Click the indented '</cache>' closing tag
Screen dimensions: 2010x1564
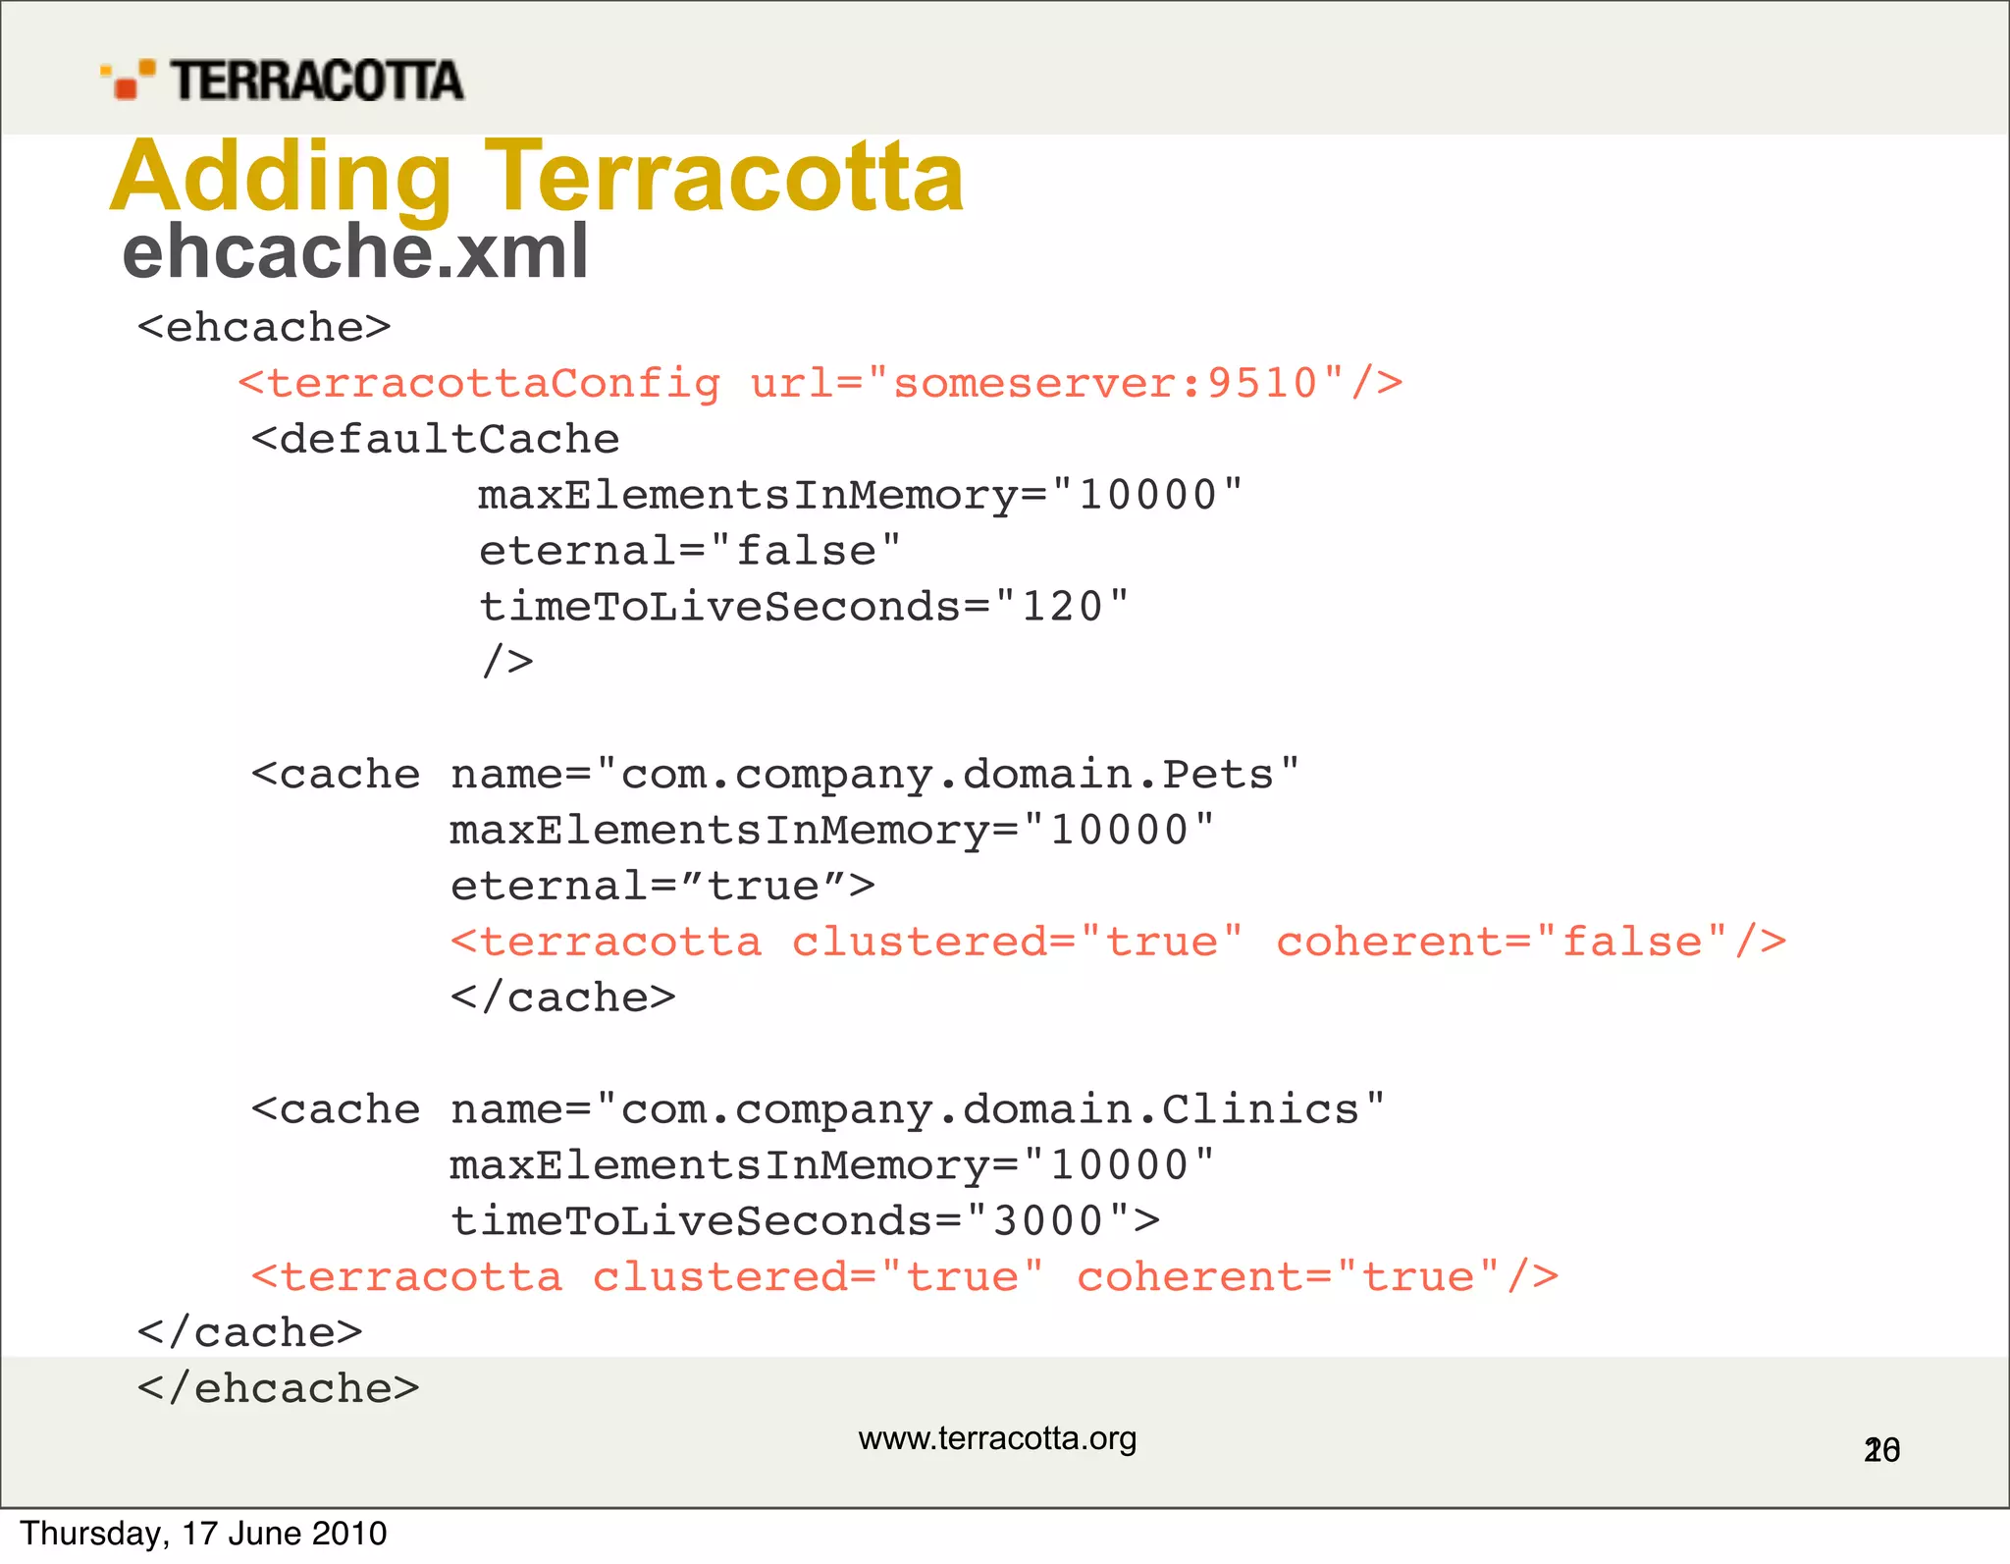[x=563, y=998]
